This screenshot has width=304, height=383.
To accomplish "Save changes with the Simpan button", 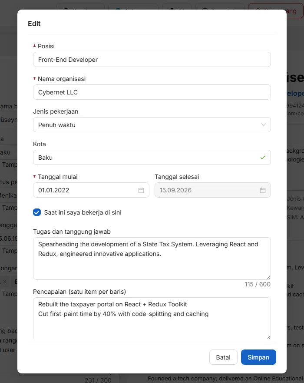I will click(258, 357).
